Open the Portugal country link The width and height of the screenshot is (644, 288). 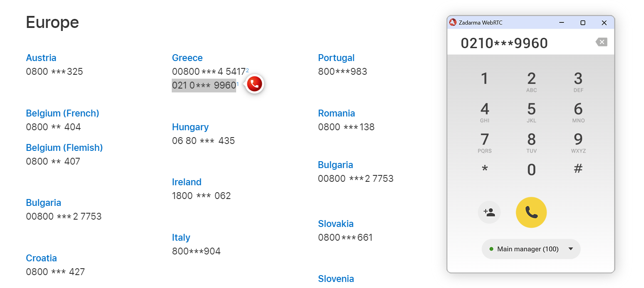[x=336, y=58]
